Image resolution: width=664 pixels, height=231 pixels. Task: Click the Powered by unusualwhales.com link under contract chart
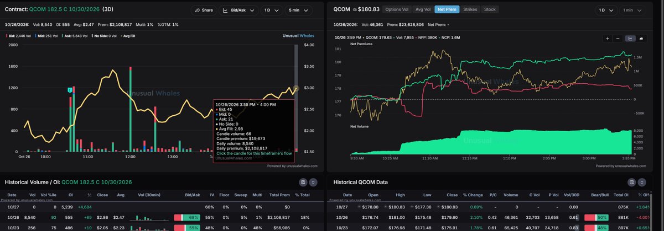pos(292,165)
